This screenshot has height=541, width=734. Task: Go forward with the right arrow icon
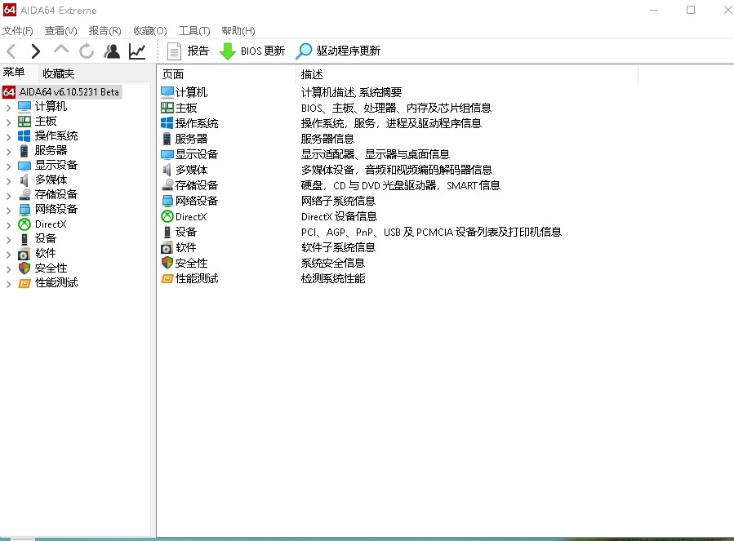36,51
